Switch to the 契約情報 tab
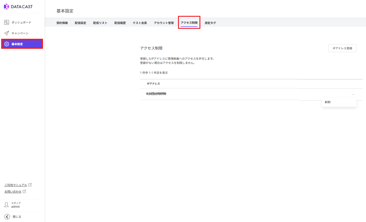The height and width of the screenshot is (222, 366). [62, 22]
